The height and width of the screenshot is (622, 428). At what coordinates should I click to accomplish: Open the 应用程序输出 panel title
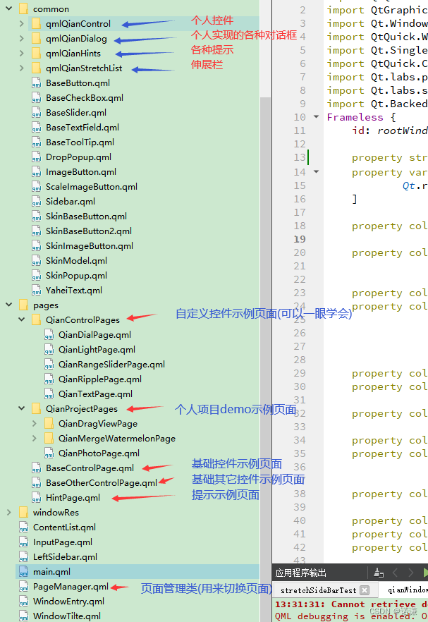(300, 573)
